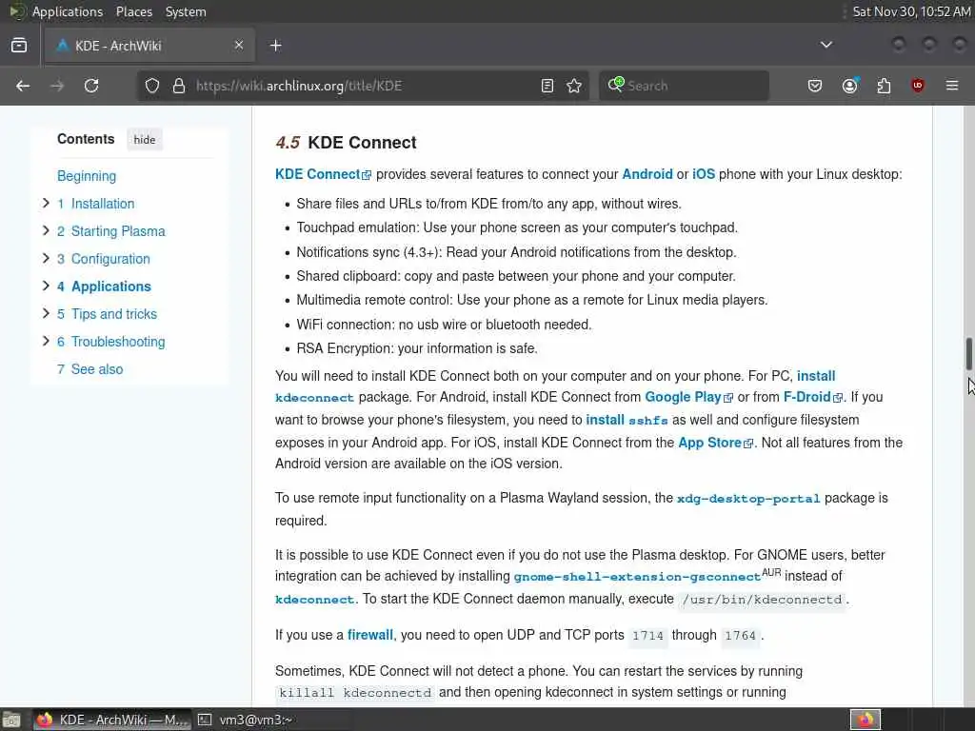View site security padlock info
975x731 pixels.
click(179, 86)
